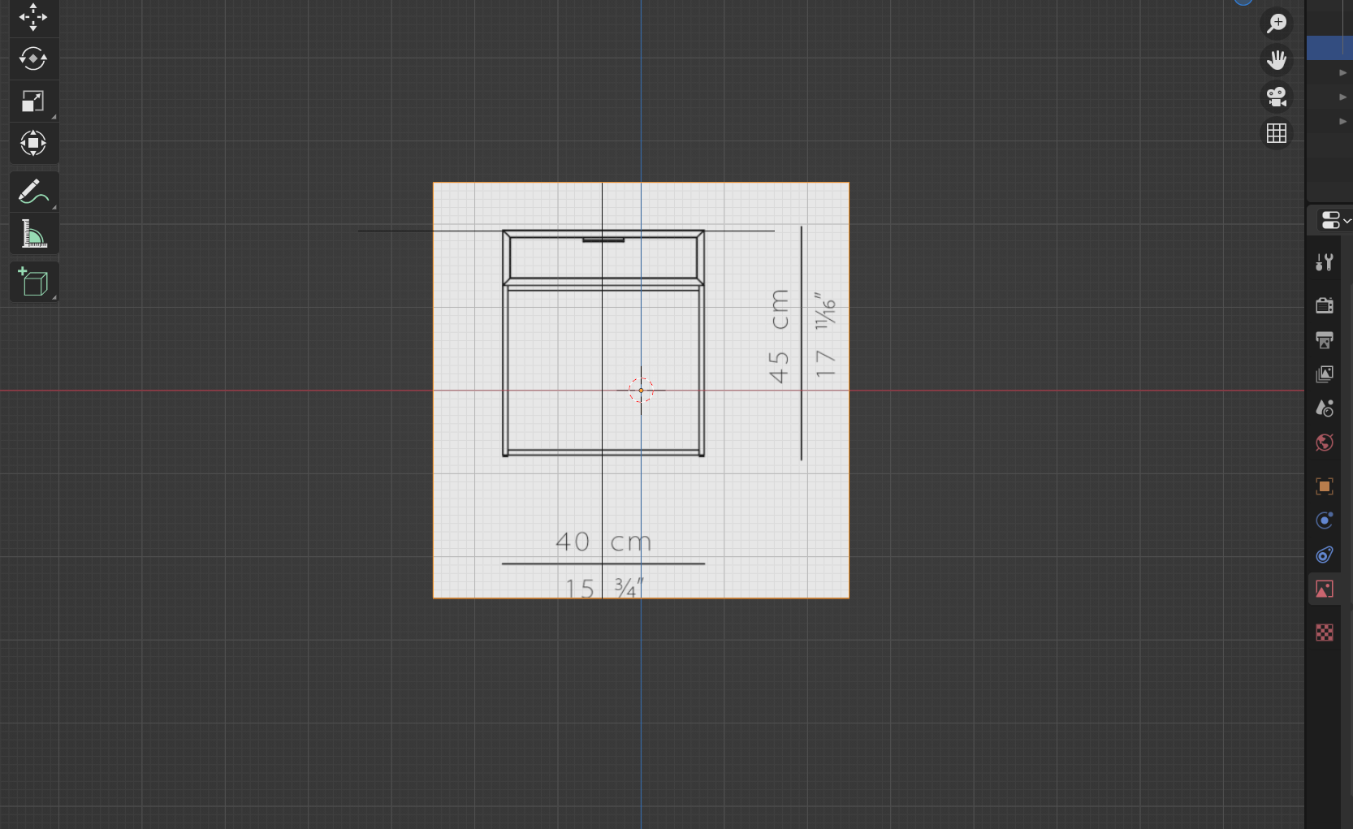The width and height of the screenshot is (1353, 829).
Task: Switch to the Render Properties tab
Action: point(1324,305)
